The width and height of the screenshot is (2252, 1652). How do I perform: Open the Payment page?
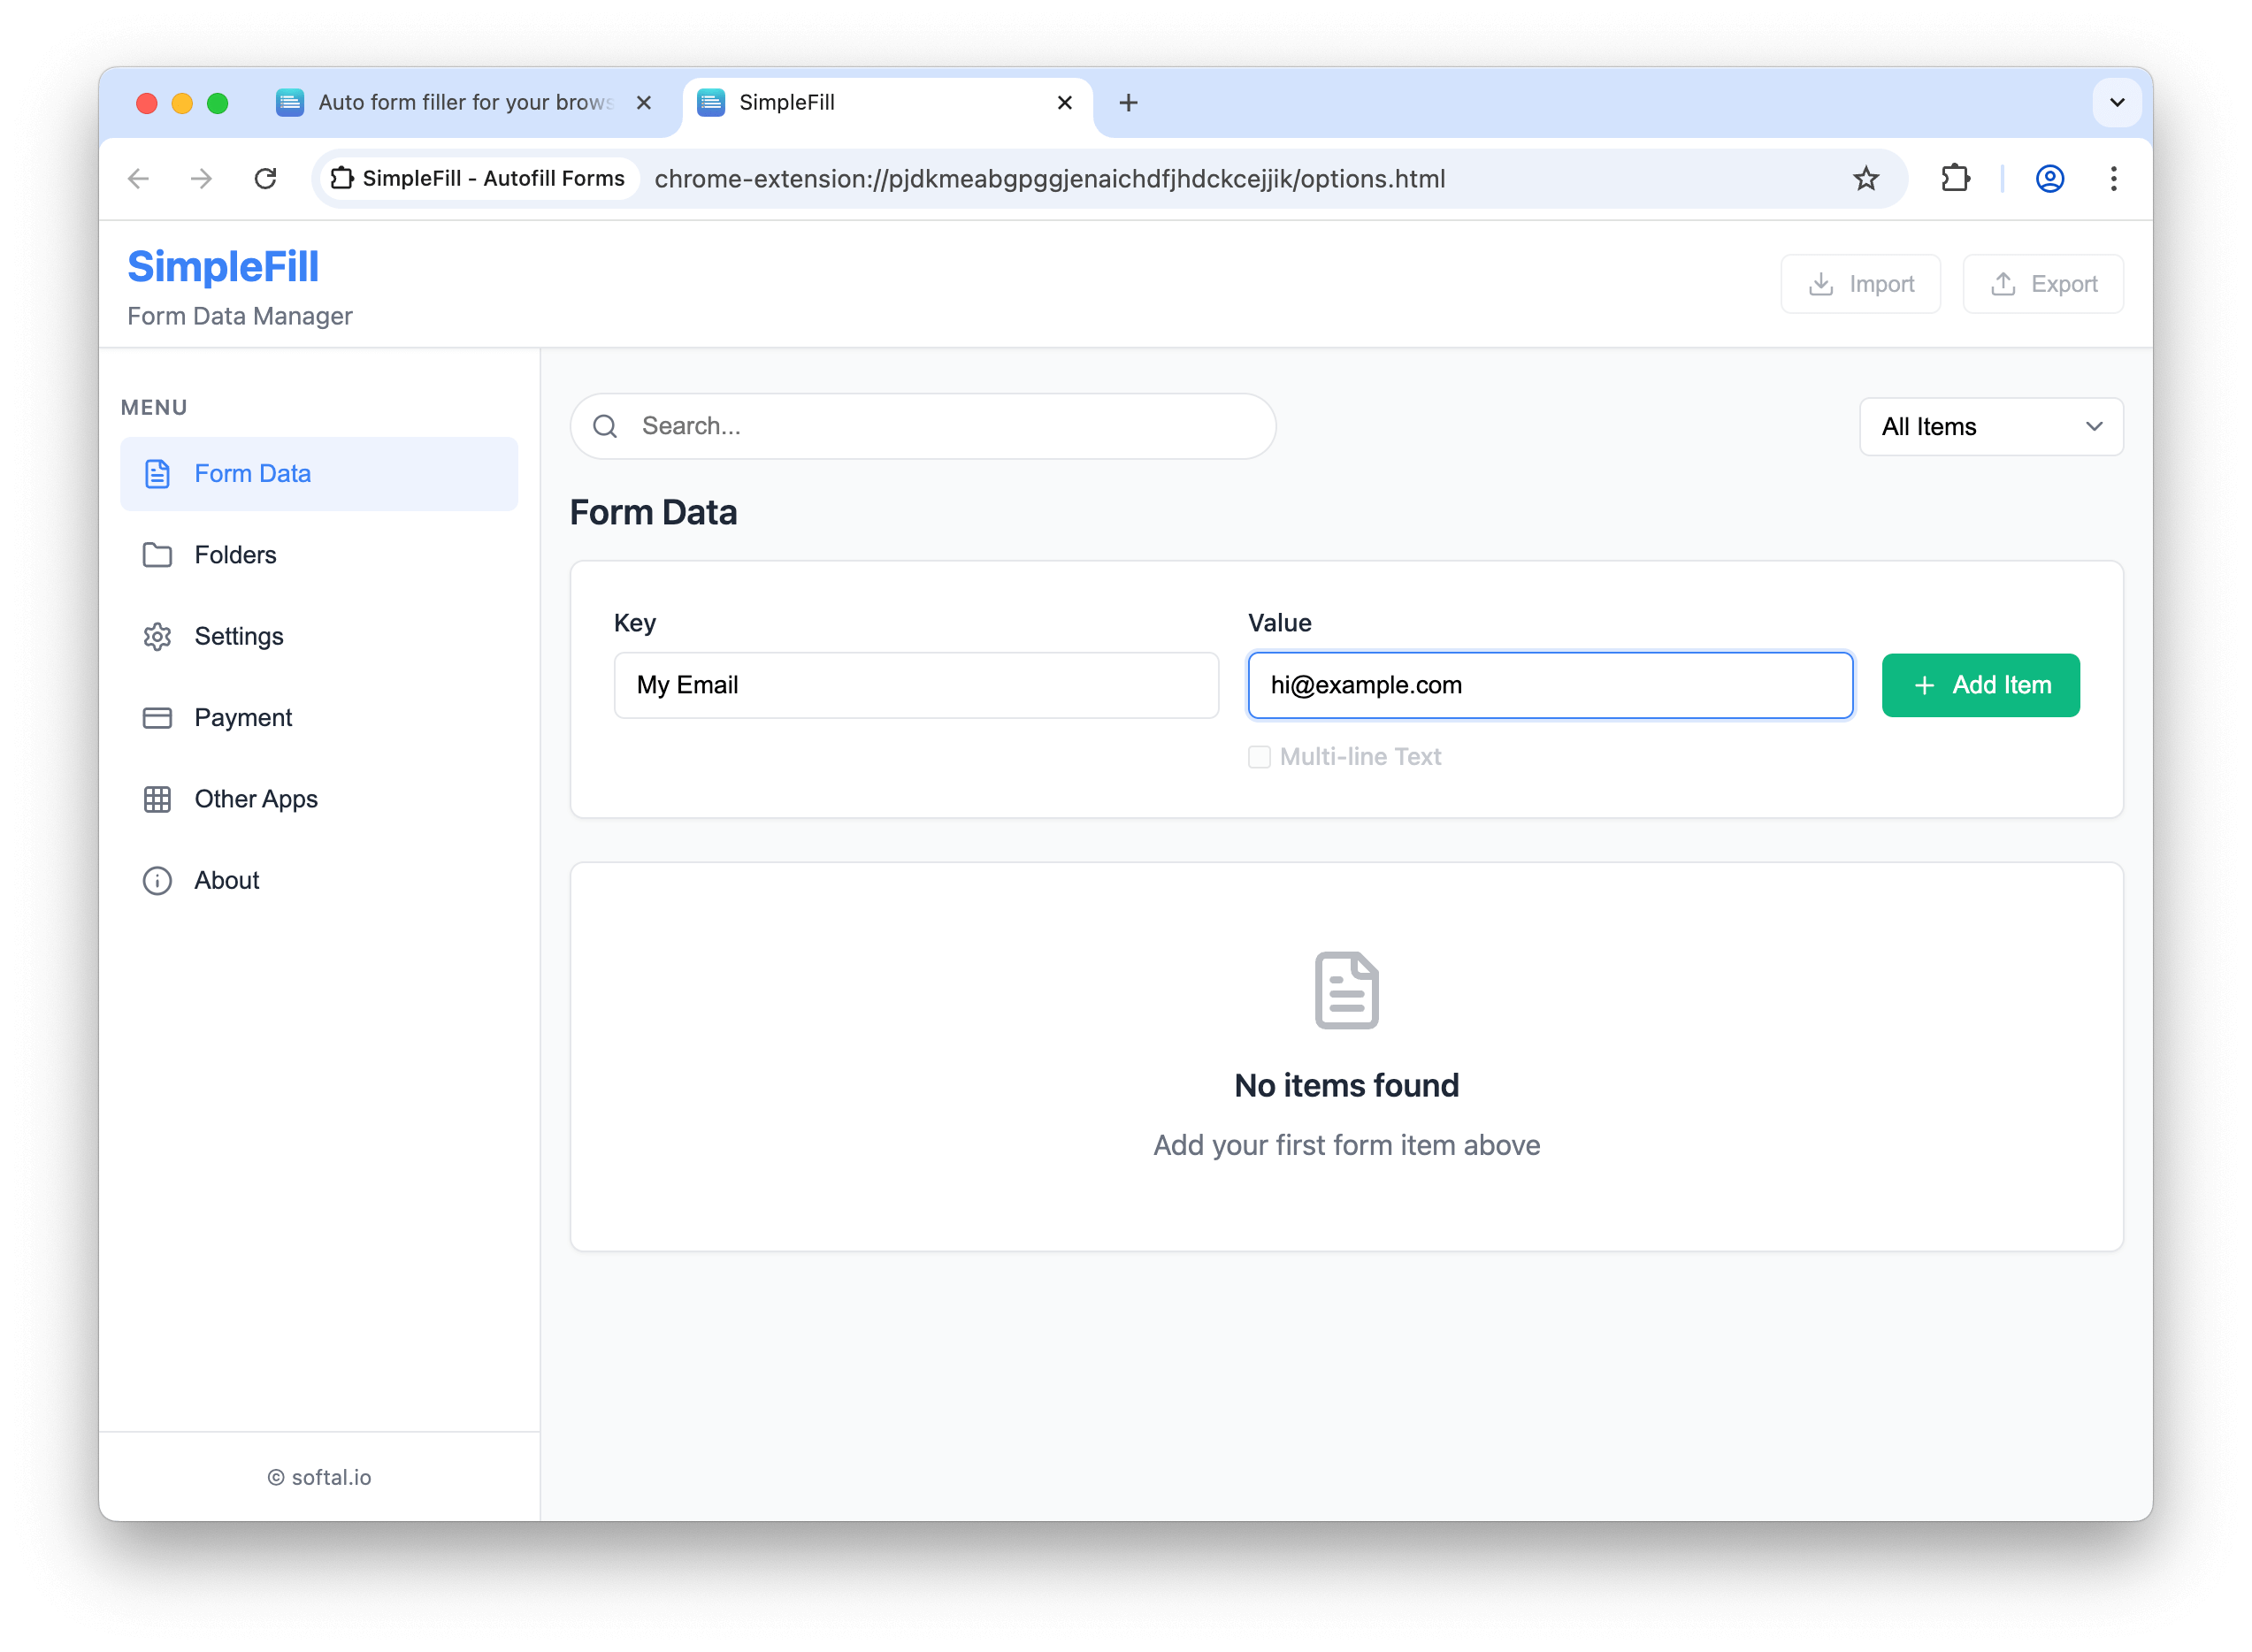click(x=319, y=718)
